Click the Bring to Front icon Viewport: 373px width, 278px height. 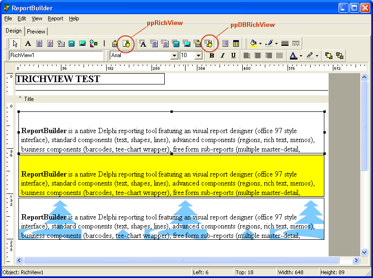click(329, 56)
